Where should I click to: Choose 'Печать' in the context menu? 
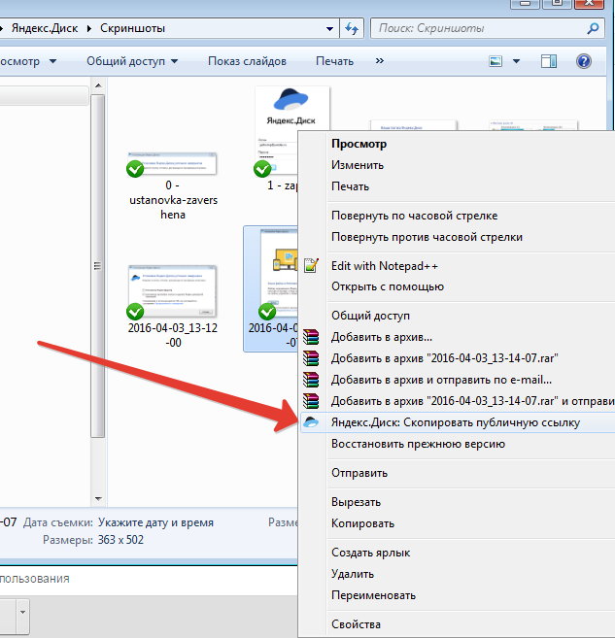pos(458,186)
